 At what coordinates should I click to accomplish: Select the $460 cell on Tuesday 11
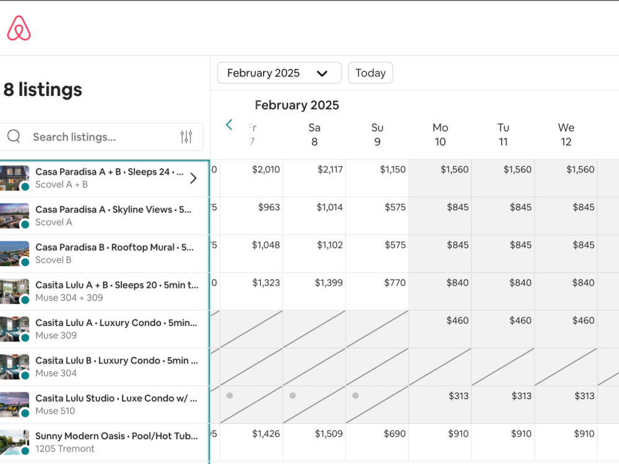(503, 329)
